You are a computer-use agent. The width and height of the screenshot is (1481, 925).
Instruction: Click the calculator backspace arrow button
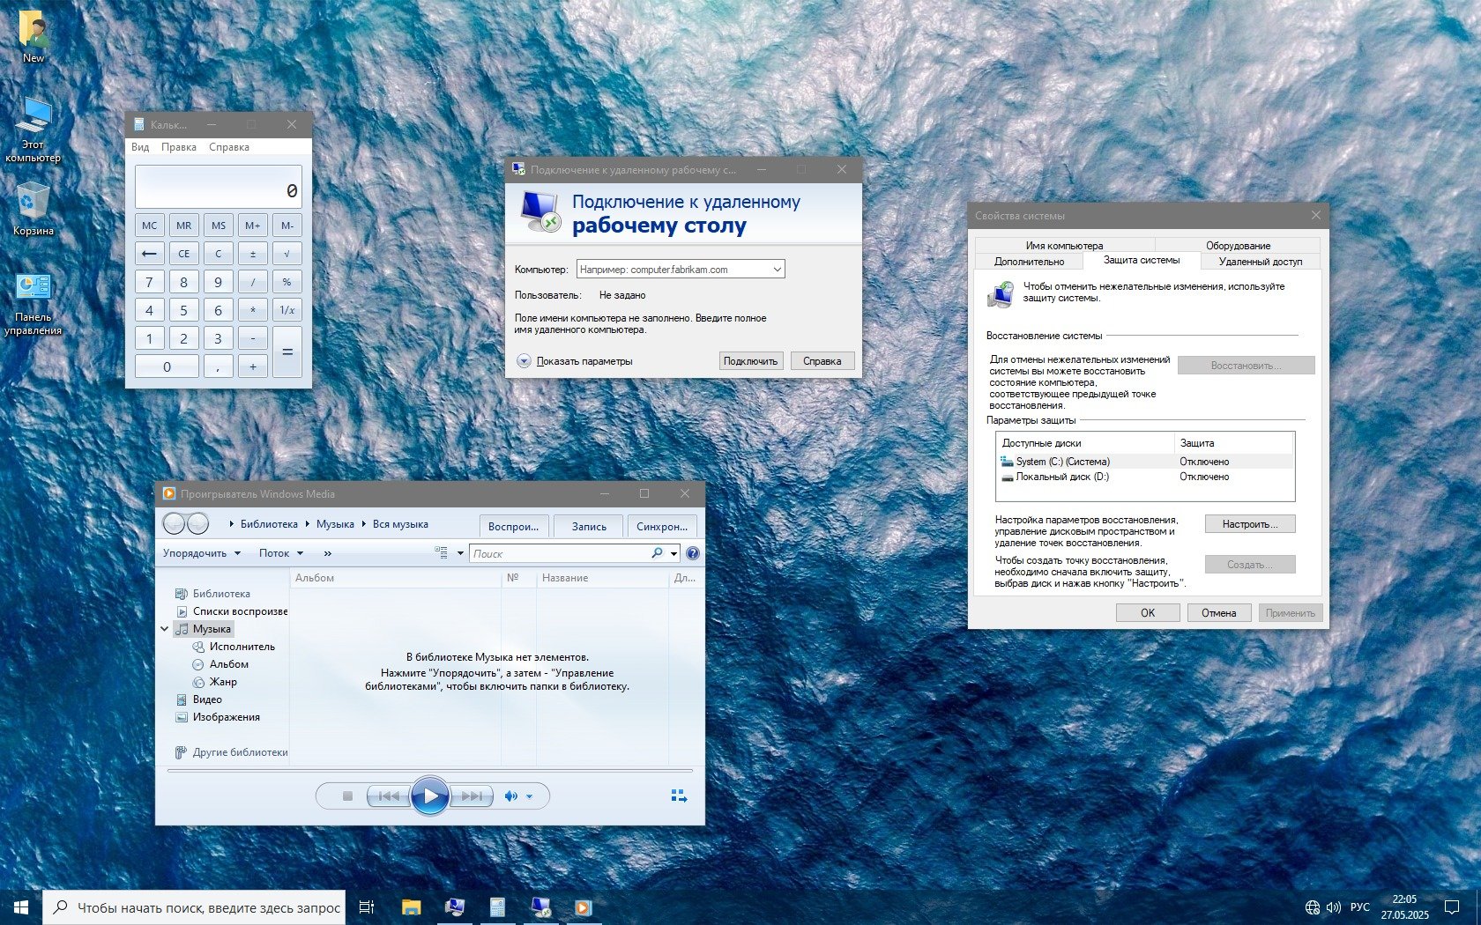149,254
